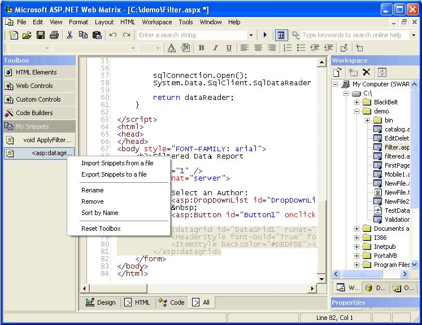Click the background color paint bucket icon
Image resolution: width=422 pixels, height=325 pixels.
tap(185, 48)
